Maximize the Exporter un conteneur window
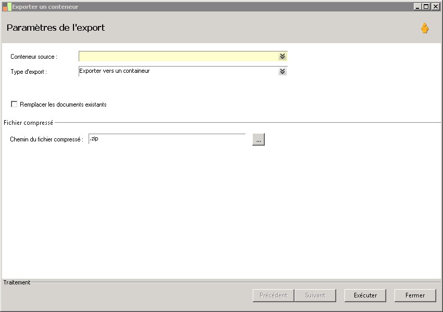 (426, 6)
